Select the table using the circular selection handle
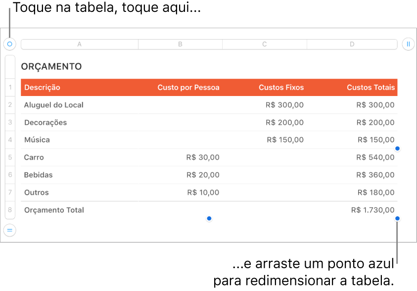This screenshot has width=417, height=291. (x=9, y=44)
